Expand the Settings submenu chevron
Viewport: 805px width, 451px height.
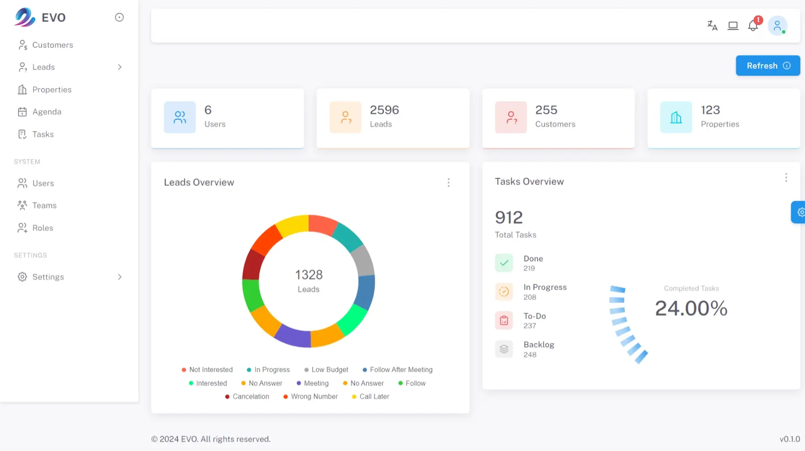(x=120, y=277)
